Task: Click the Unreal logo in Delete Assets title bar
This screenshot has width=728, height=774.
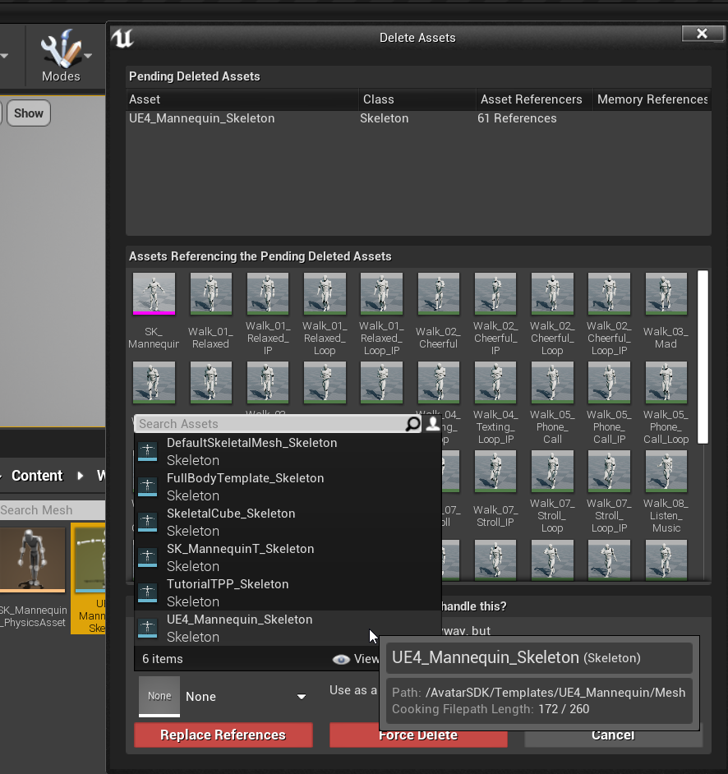Action: click(122, 38)
